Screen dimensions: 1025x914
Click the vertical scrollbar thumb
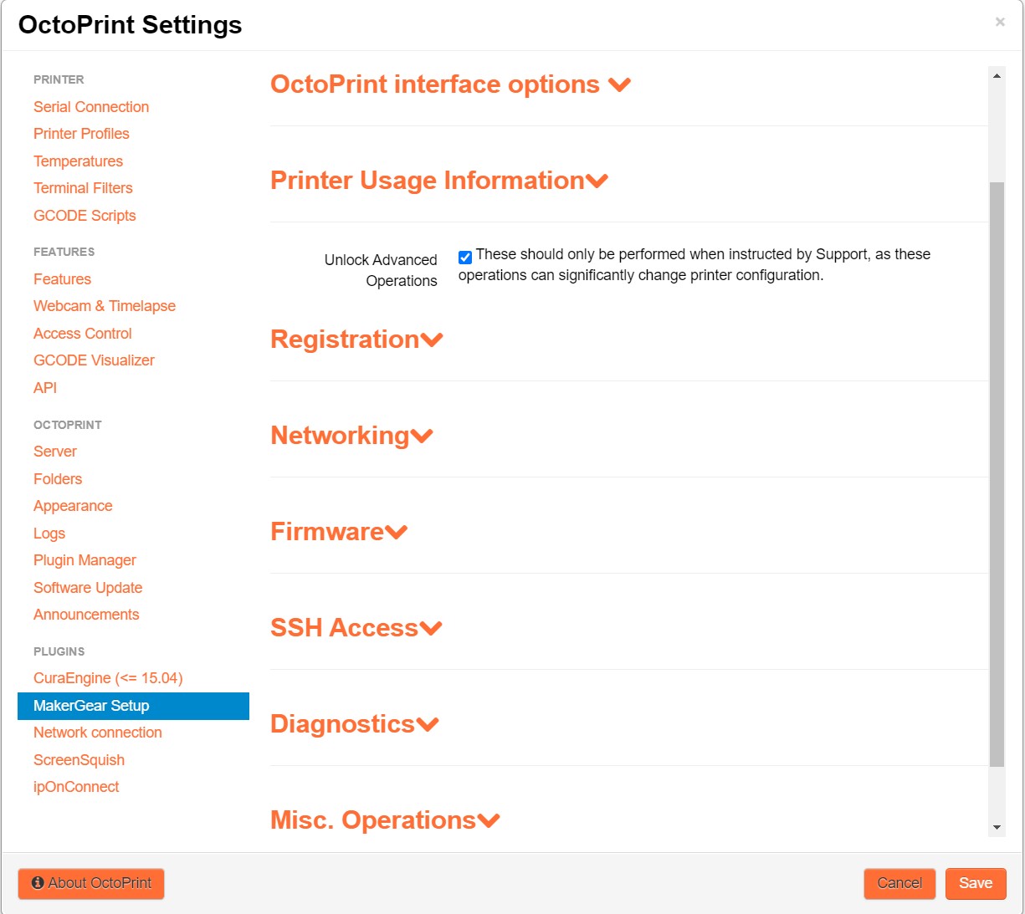coord(997,474)
